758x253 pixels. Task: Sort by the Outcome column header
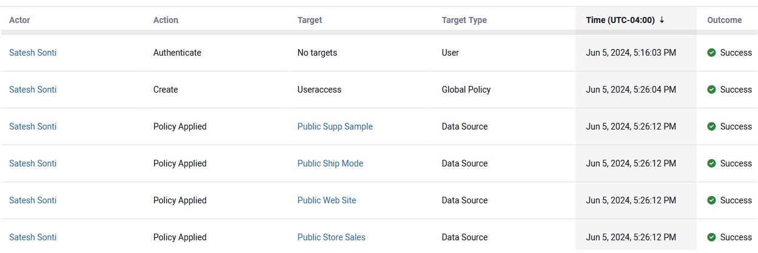coord(724,20)
